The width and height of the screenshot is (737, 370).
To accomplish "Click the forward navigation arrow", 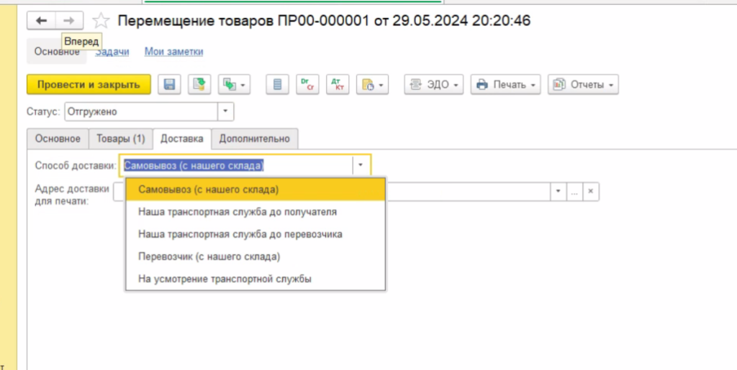I will tap(69, 21).
